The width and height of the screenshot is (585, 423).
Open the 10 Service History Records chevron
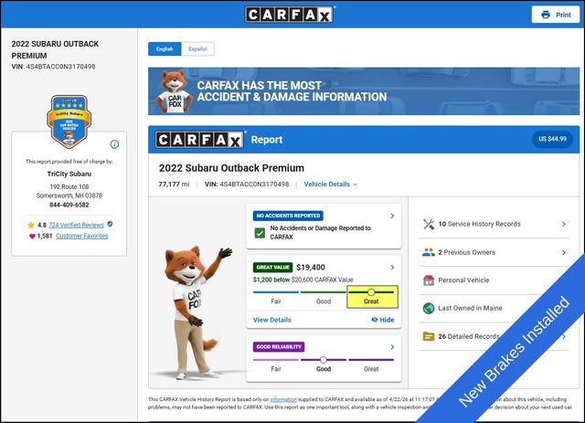[x=564, y=224]
